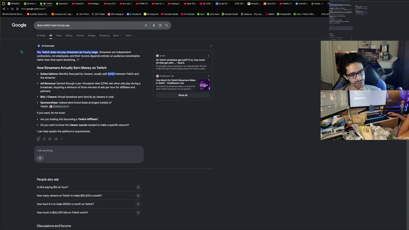Image resolution: width=409 pixels, height=230 pixels.
Task: Open the FreshandFit bookmark
Action: coord(284,14)
